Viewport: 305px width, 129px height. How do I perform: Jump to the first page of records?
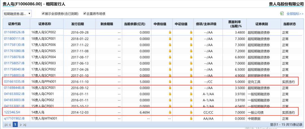(x=6, y=124)
